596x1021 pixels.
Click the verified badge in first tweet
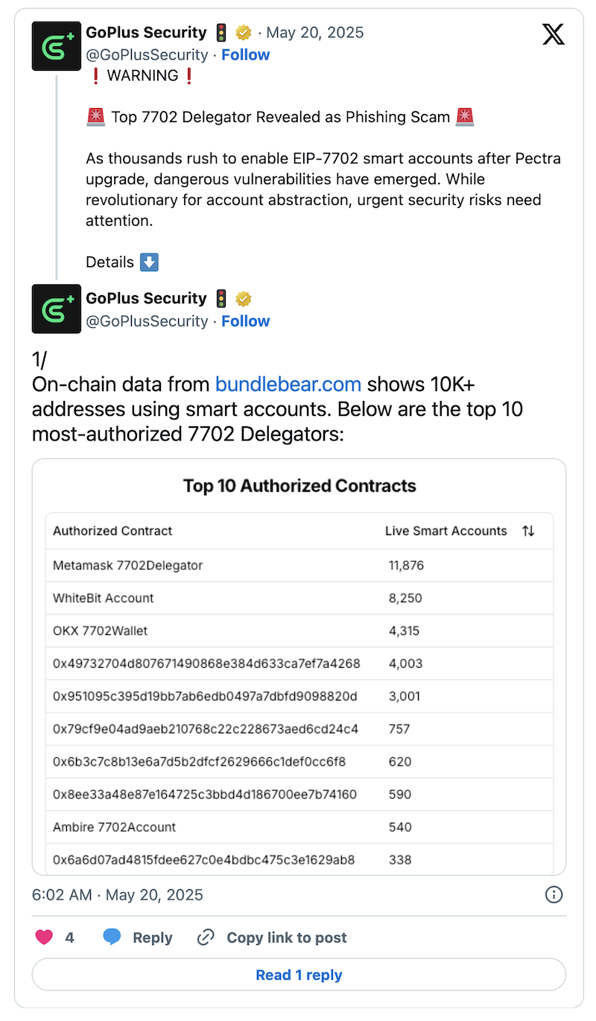coord(243,33)
